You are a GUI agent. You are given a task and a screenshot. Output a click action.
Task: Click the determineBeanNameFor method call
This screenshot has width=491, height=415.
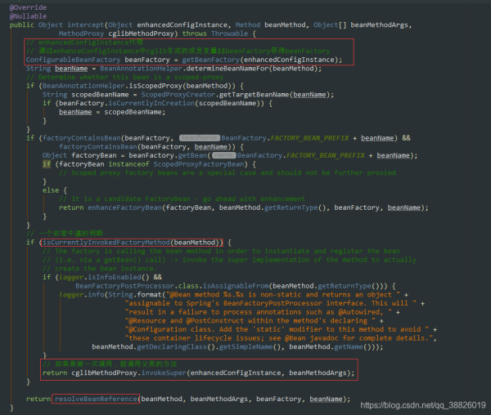click(227, 69)
